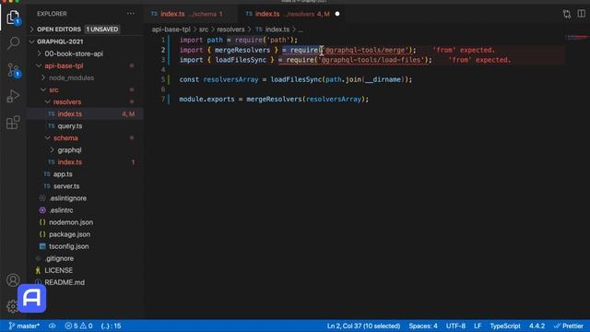This screenshot has width=590, height=332.
Task: Click line number 5 in the gutter
Action: [163, 79]
